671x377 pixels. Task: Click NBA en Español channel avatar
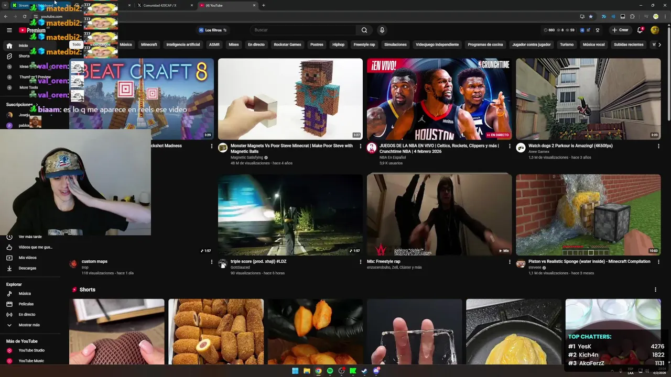372,148
